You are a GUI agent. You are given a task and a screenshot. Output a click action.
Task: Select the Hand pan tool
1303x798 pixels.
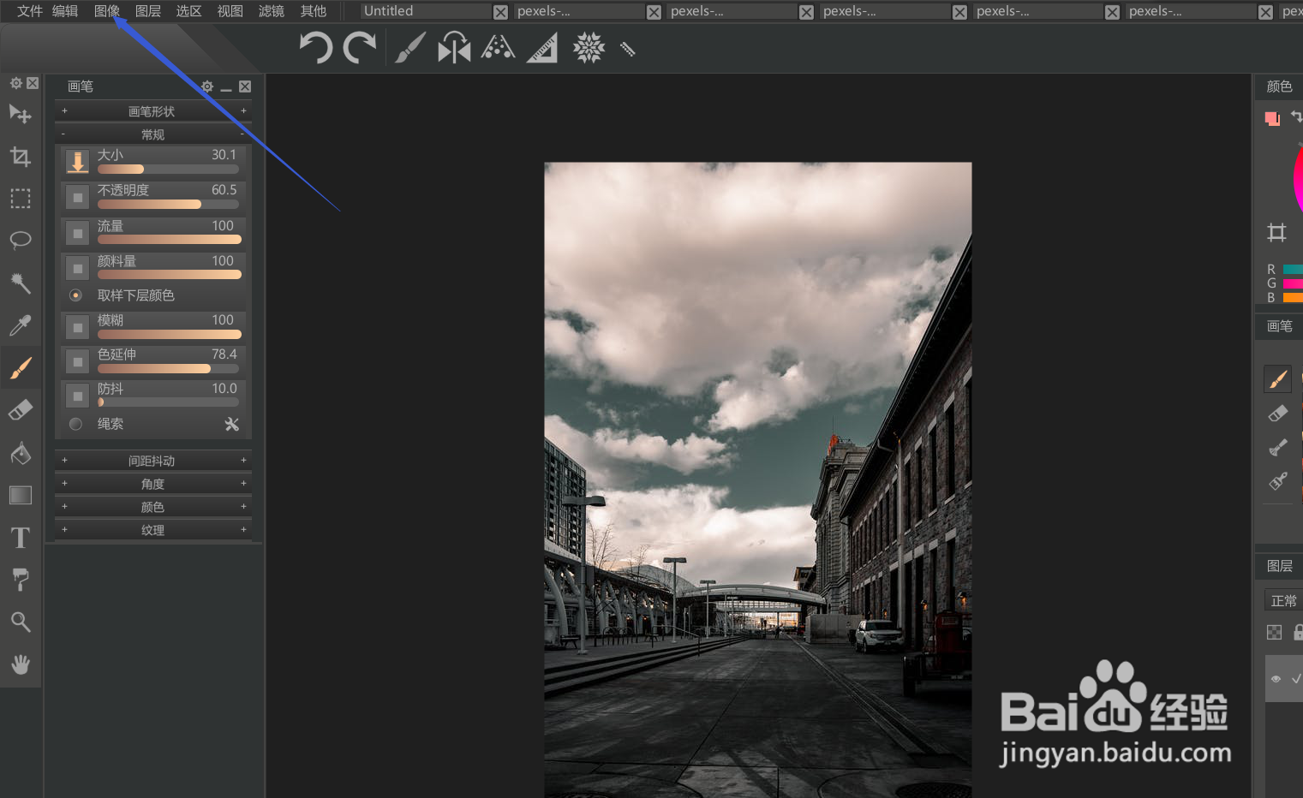(21, 664)
